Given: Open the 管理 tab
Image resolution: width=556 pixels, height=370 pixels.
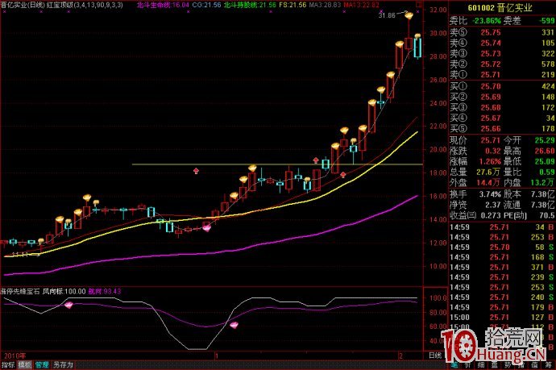Looking at the screenshot, I should [x=42, y=365].
